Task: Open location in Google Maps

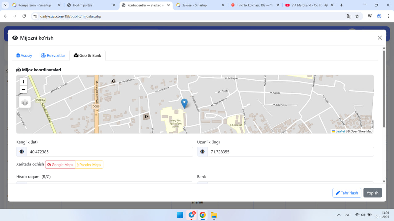Action: click(x=60, y=165)
